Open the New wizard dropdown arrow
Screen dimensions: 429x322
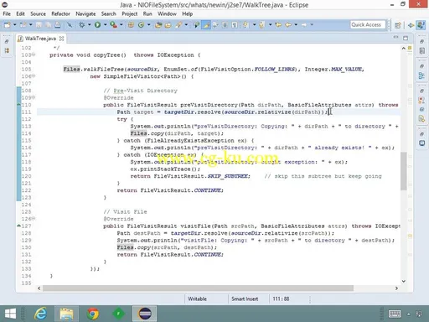15,25
